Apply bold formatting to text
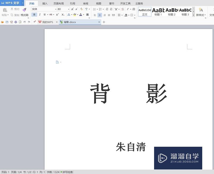The image size is (214, 174). (35, 15)
